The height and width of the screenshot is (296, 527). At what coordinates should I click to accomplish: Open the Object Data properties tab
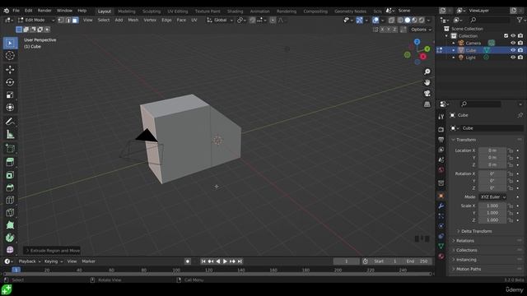tap(441, 246)
